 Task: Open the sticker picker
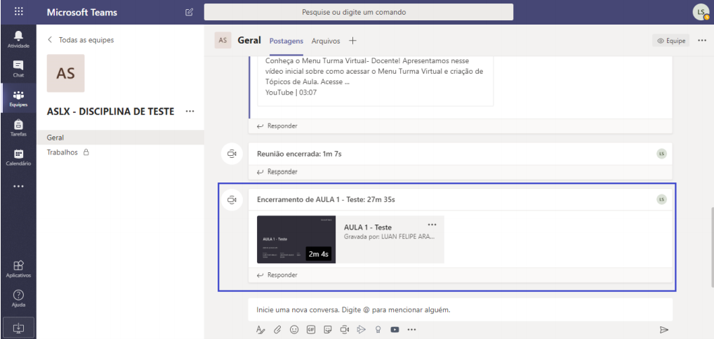click(328, 329)
